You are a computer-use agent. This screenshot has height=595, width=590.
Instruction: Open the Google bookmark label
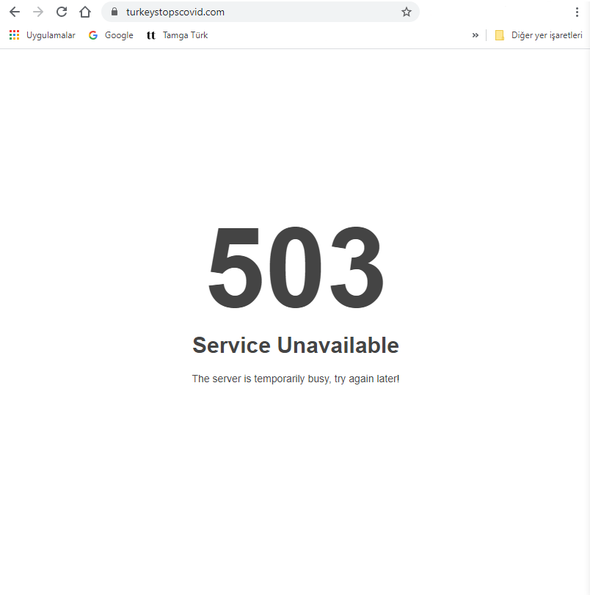[119, 35]
